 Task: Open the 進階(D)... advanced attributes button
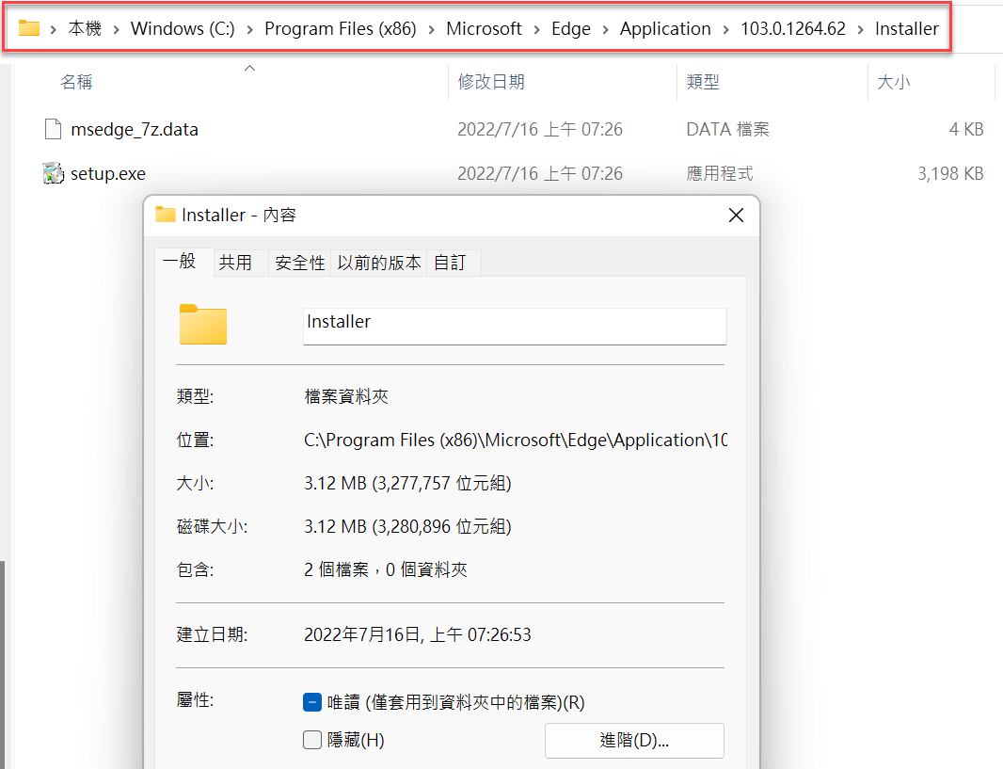[634, 740]
